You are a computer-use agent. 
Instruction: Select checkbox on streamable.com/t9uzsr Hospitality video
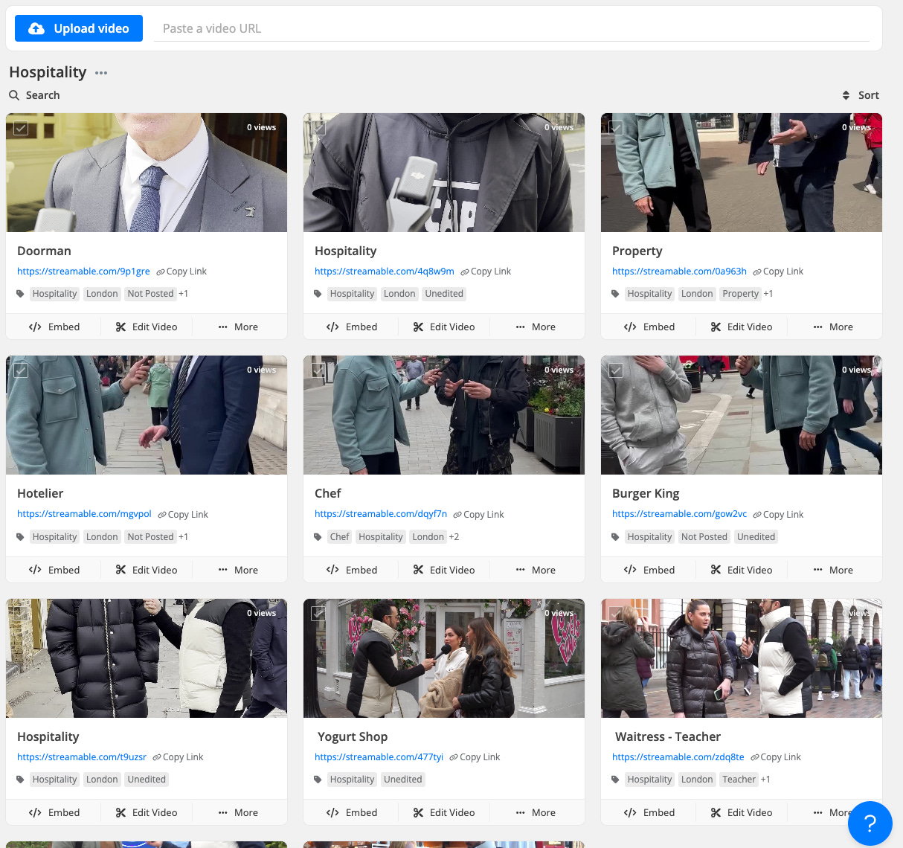21,614
